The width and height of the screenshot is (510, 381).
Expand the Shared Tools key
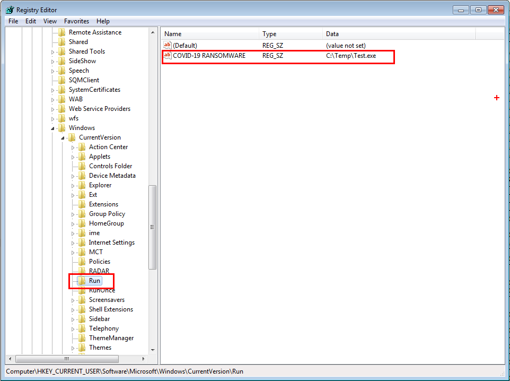52,52
